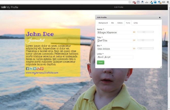
Task: Click the Title size value 37
Action: click(x=134, y=40)
